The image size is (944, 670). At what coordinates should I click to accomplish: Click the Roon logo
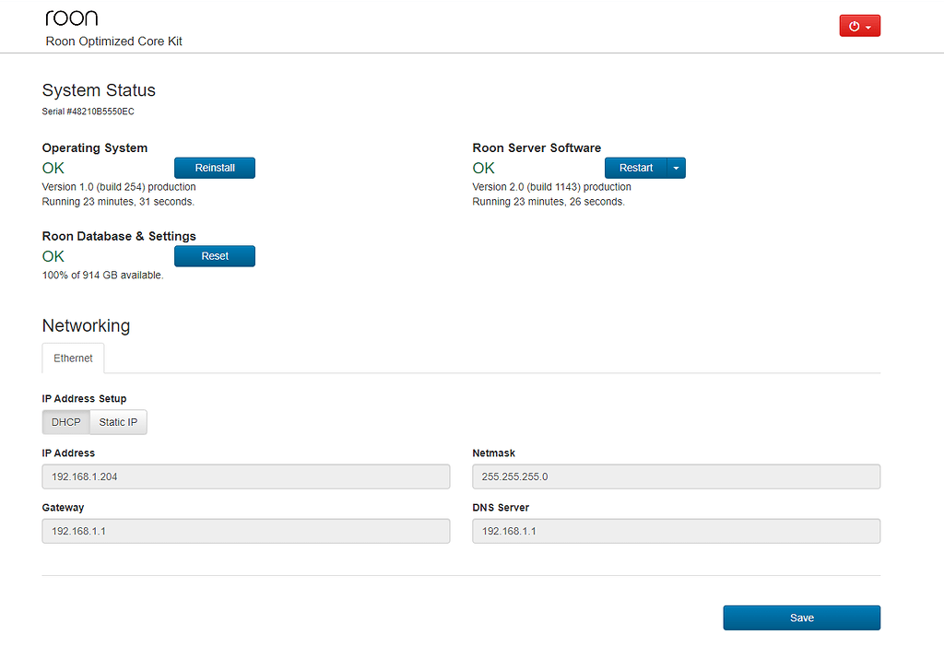pyautogui.click(x=71, y=17)
